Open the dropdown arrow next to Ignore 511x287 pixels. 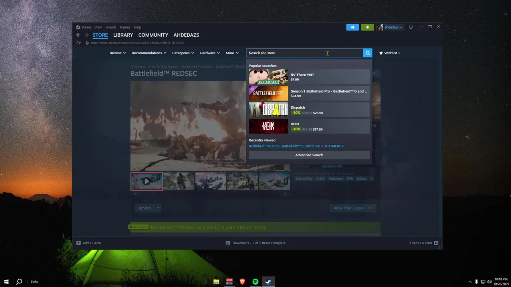158,208
